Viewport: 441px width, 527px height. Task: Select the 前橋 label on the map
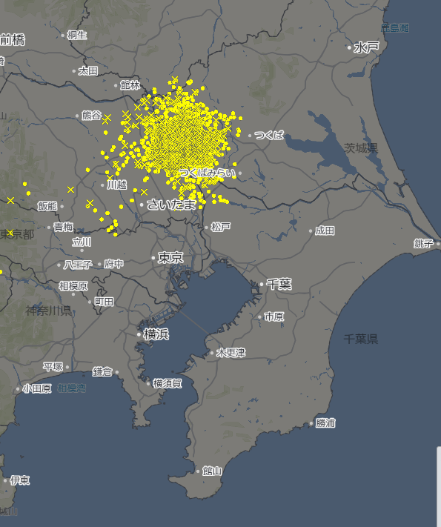click(13, 40)
